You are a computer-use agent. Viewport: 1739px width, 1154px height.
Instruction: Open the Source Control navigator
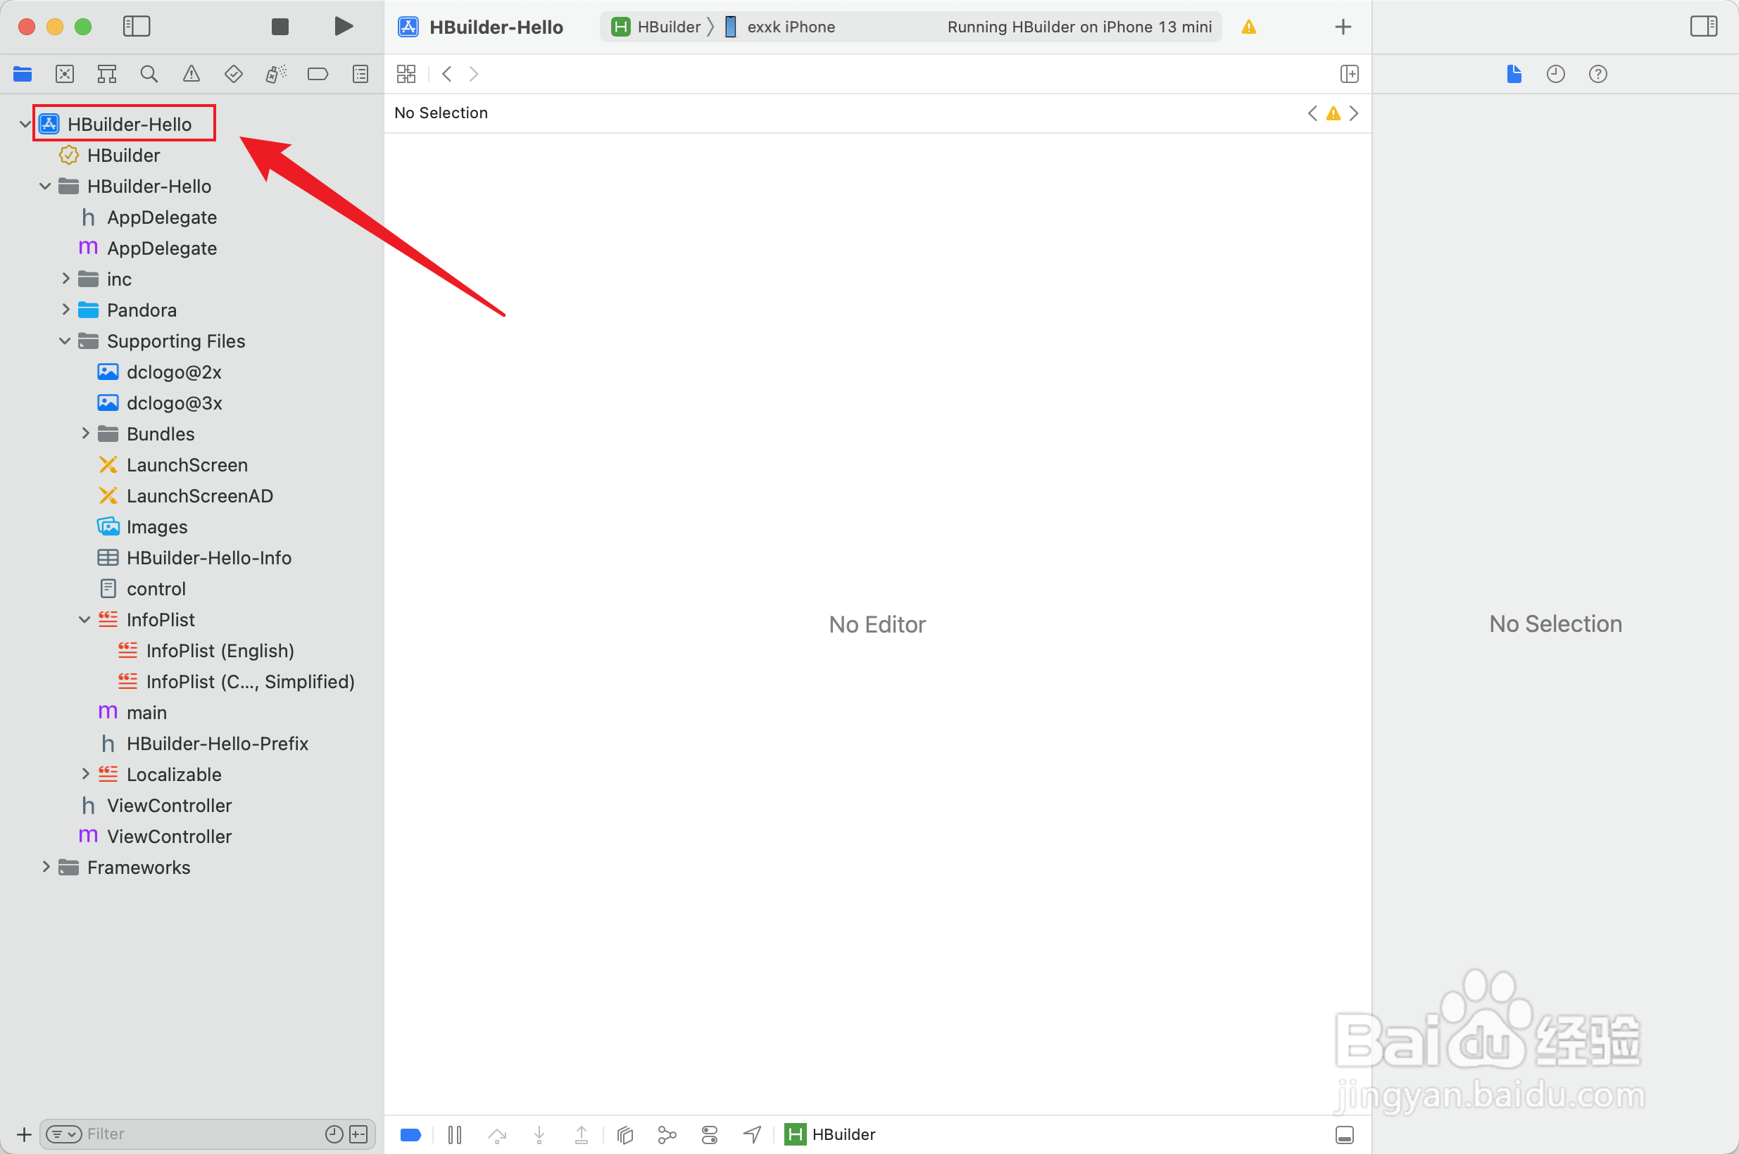(65, 74)
